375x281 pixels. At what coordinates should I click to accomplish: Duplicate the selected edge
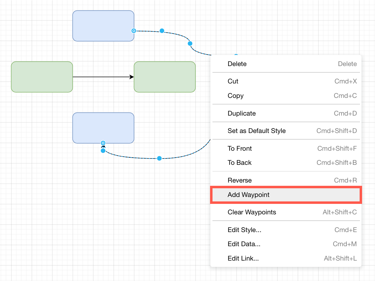[x=241, y=113]
